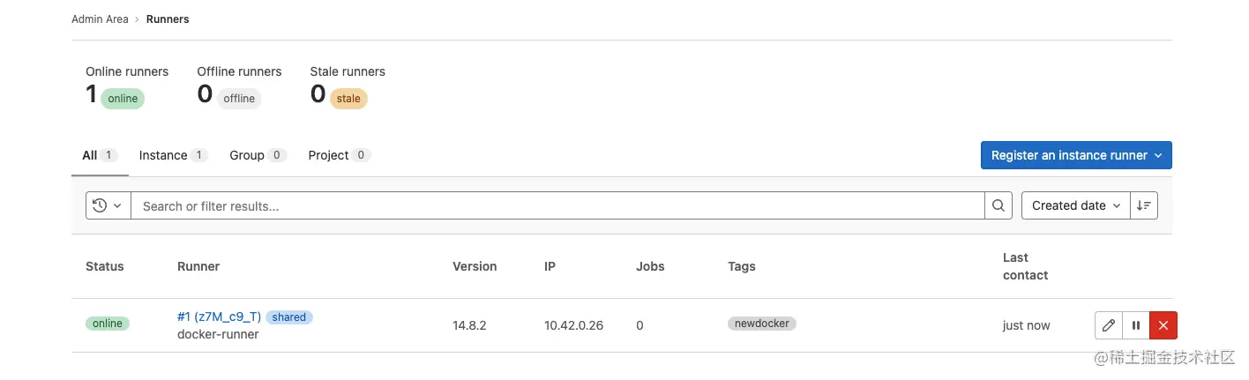Pause the docker-runner runner
Image resolution: width=1249 pixels, height=380 pixels.
point(1136,325)
